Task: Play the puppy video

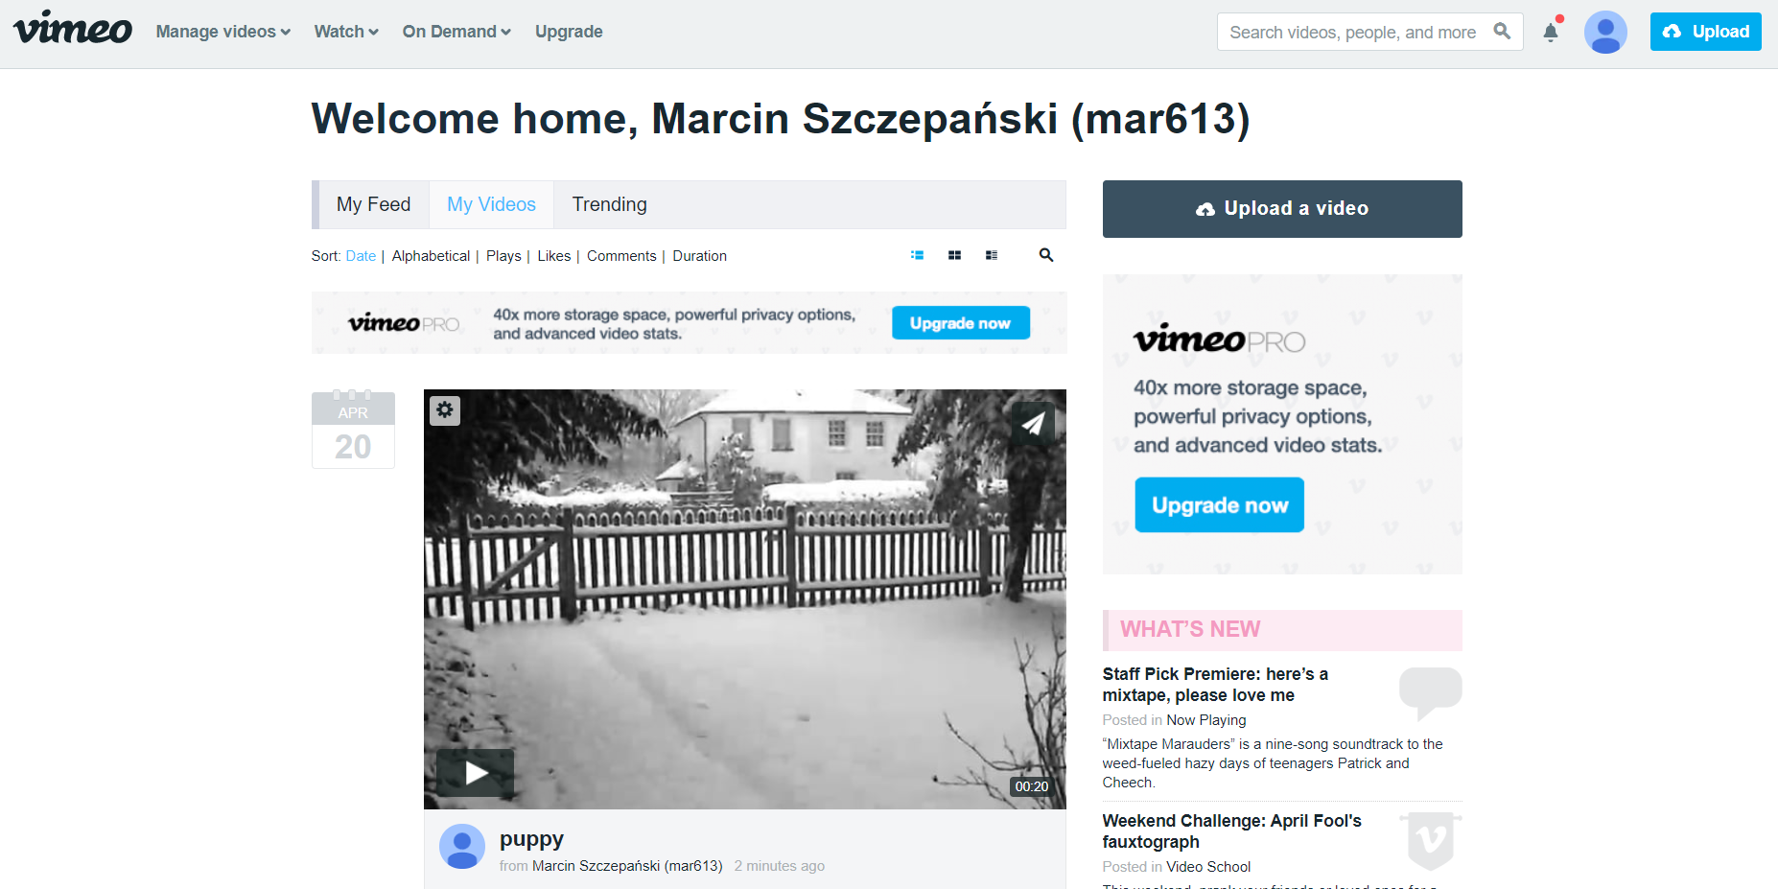Action: pos(476,772)
